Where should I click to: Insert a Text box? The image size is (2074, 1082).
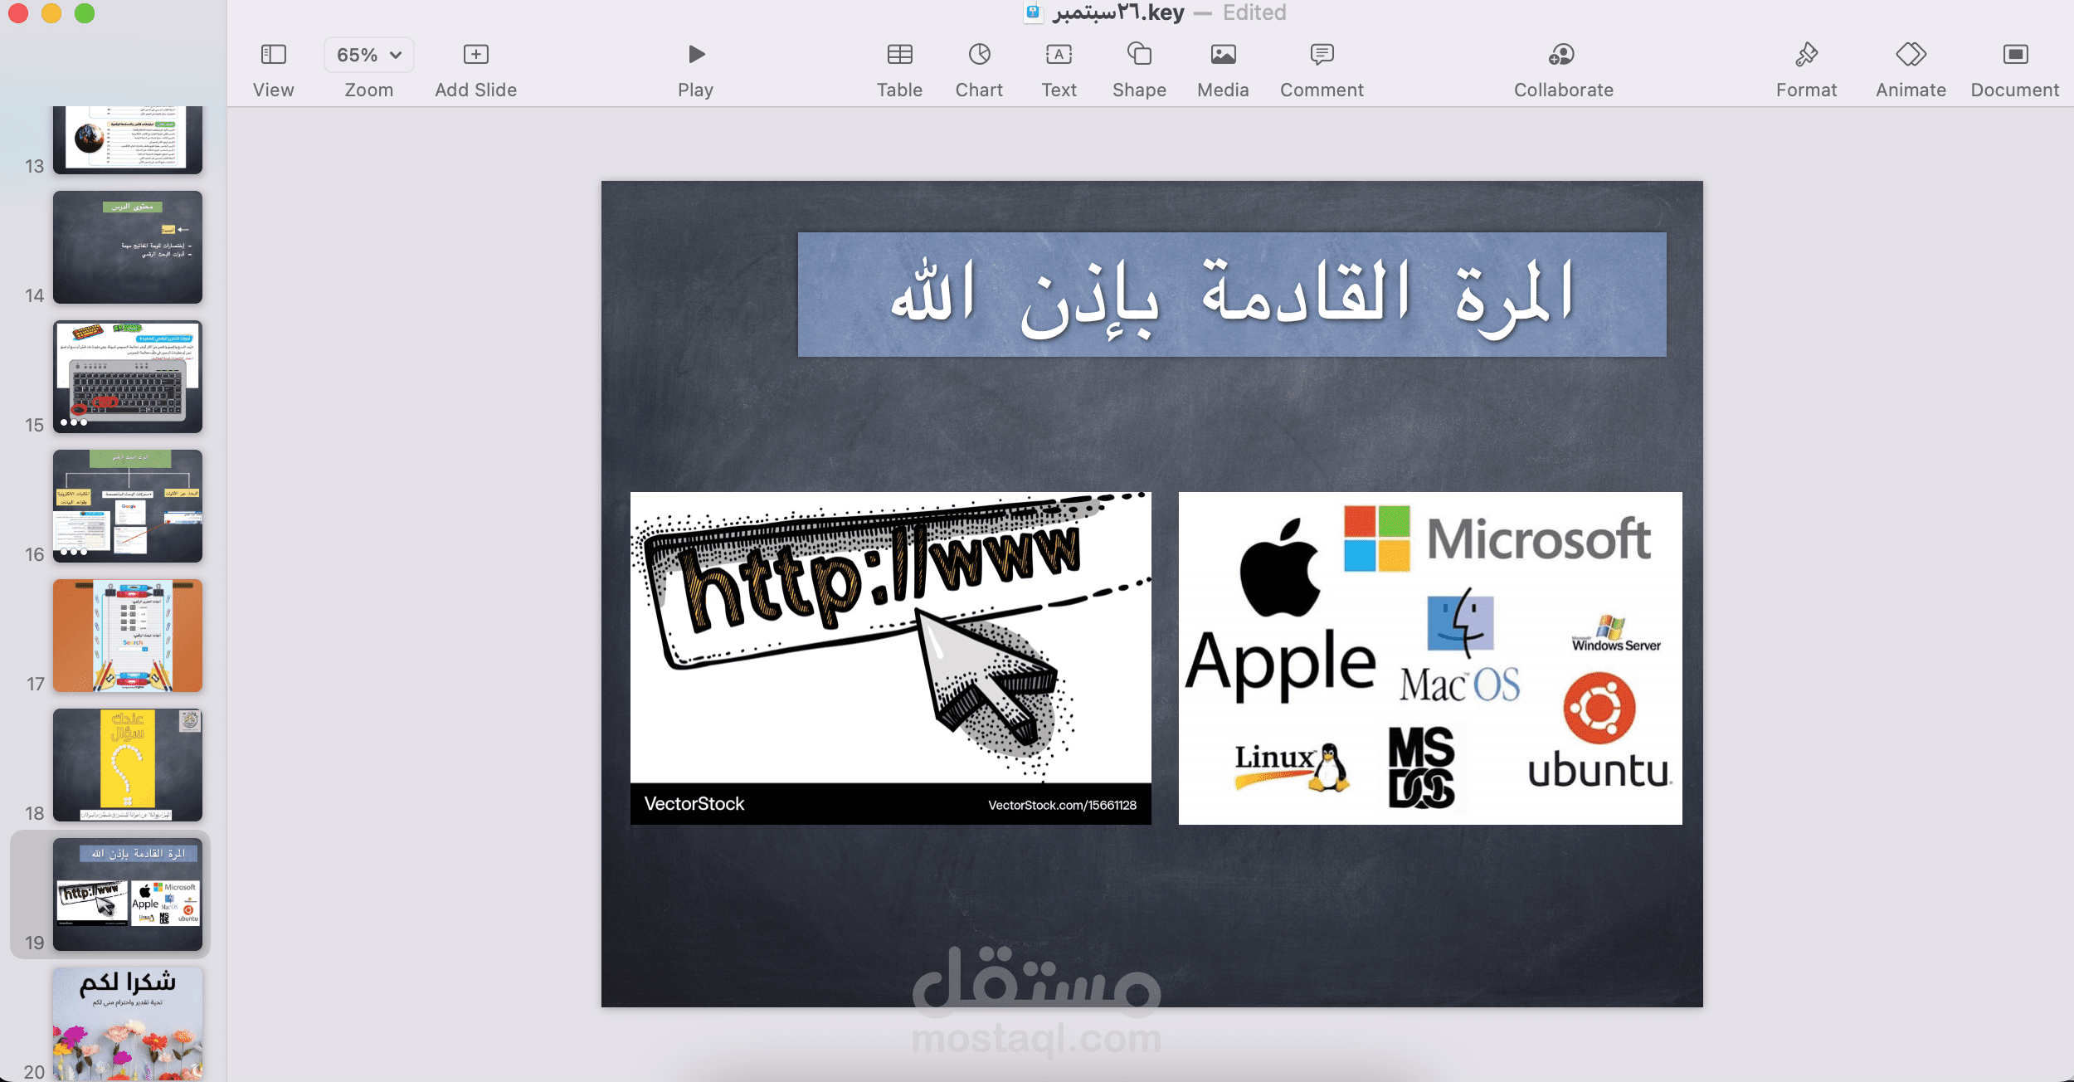pos(1059,55)
